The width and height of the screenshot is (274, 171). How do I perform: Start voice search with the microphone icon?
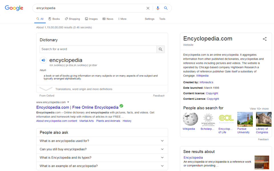tap(158, 8)
